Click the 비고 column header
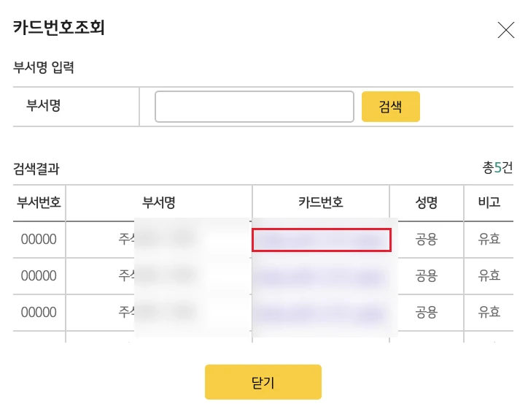This screenshot has width=528, height=412. pos(489,202)
